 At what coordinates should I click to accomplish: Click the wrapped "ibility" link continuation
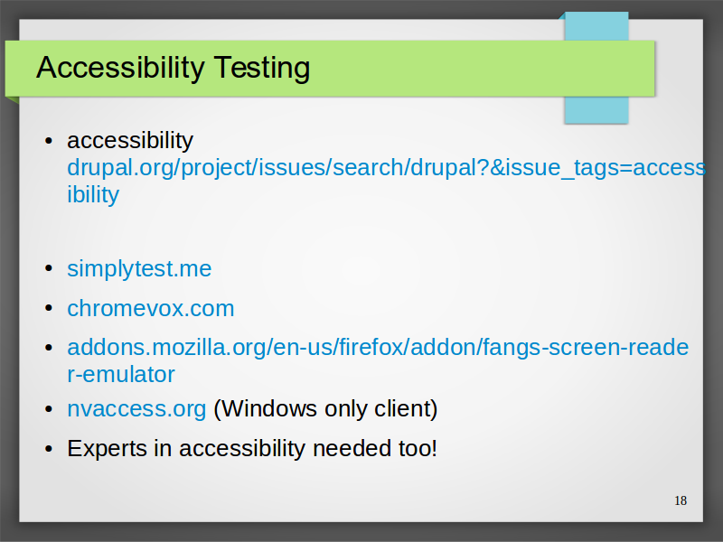pyautogui.click(x=93, y=194)
